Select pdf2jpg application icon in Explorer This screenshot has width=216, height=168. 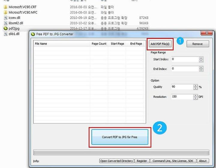coord(5,28)
